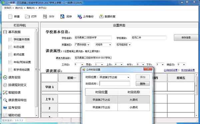Open 智能排课 smart scheduling in sidebar

point(14,92)
